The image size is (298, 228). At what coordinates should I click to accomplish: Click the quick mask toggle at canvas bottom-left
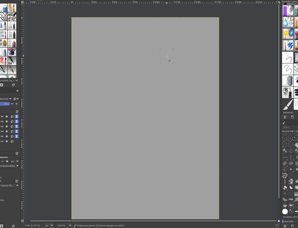22,221
